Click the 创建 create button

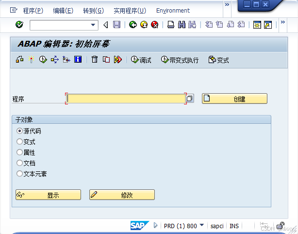[234, 99]
